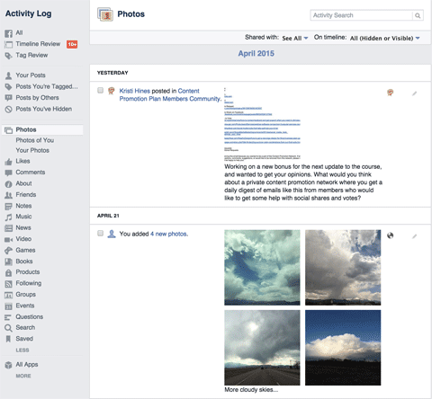Click the All Apps cube icon

(8, 365)
